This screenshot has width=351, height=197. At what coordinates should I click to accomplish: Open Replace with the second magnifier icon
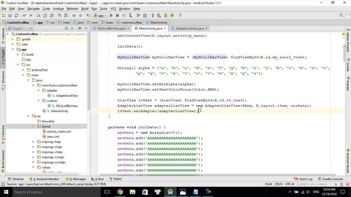(x=66, y=15)
